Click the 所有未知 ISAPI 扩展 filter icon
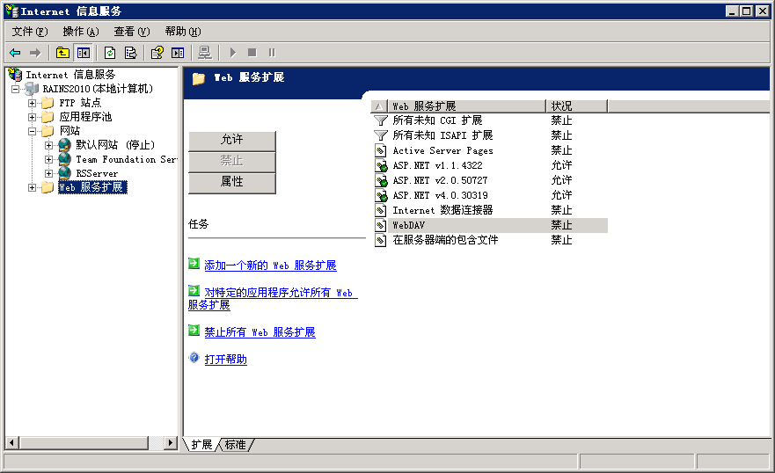The image size is (775, 473). click(381, 135)
